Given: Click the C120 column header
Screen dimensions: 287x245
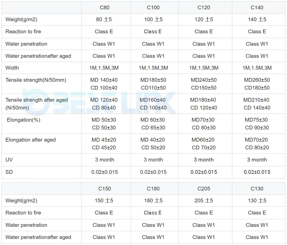Looking at the screenshot, I should point(204,8).
